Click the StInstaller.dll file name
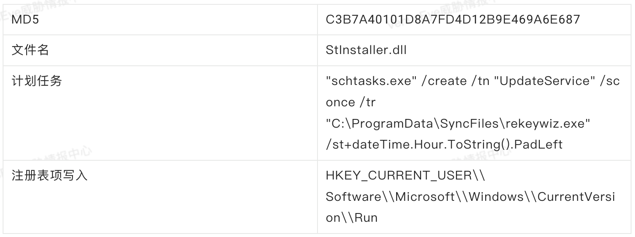The height and width of the screenshot is (237, 635). tap(366, 50)
